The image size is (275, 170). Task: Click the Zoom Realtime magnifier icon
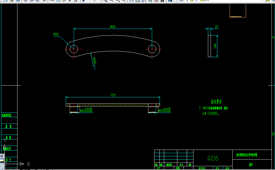pyautogui.click(x=111, y=1)
